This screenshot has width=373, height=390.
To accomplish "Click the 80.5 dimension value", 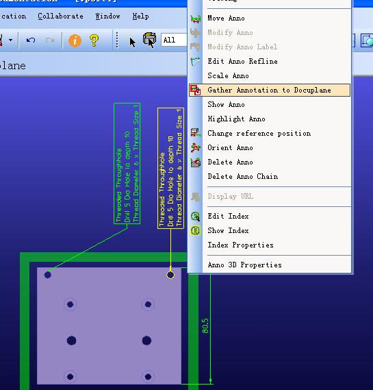I will 205,326.
